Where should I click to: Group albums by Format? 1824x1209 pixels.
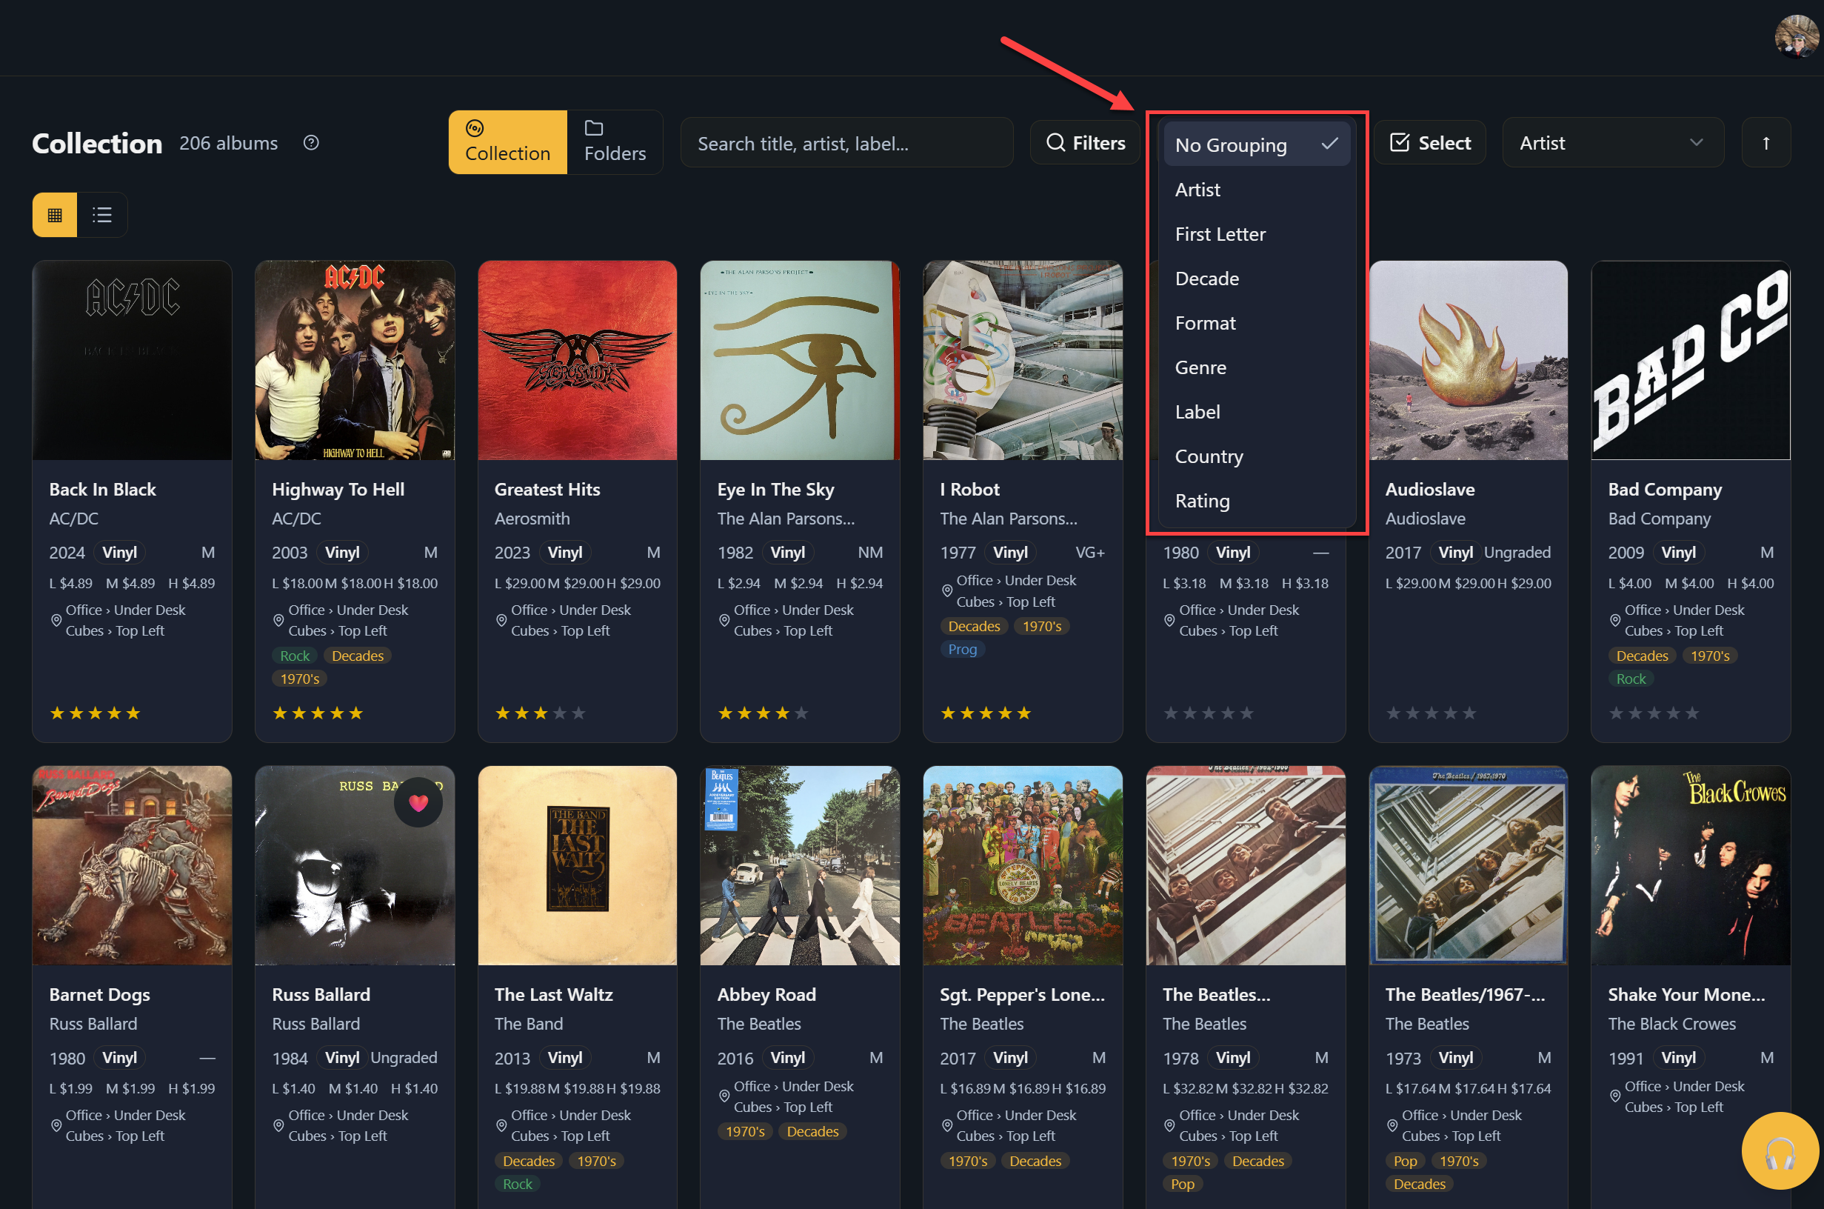tap(1257, 323)
